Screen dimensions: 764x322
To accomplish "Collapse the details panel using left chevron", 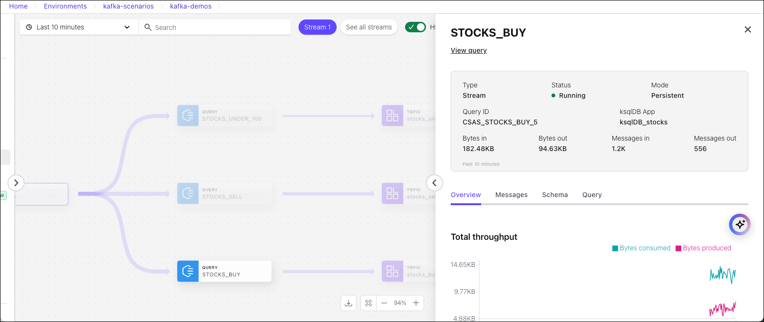I will click(434, 183).
